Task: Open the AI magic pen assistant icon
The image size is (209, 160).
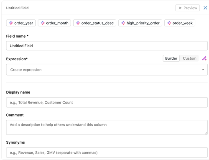Action: tap(204, 58)
